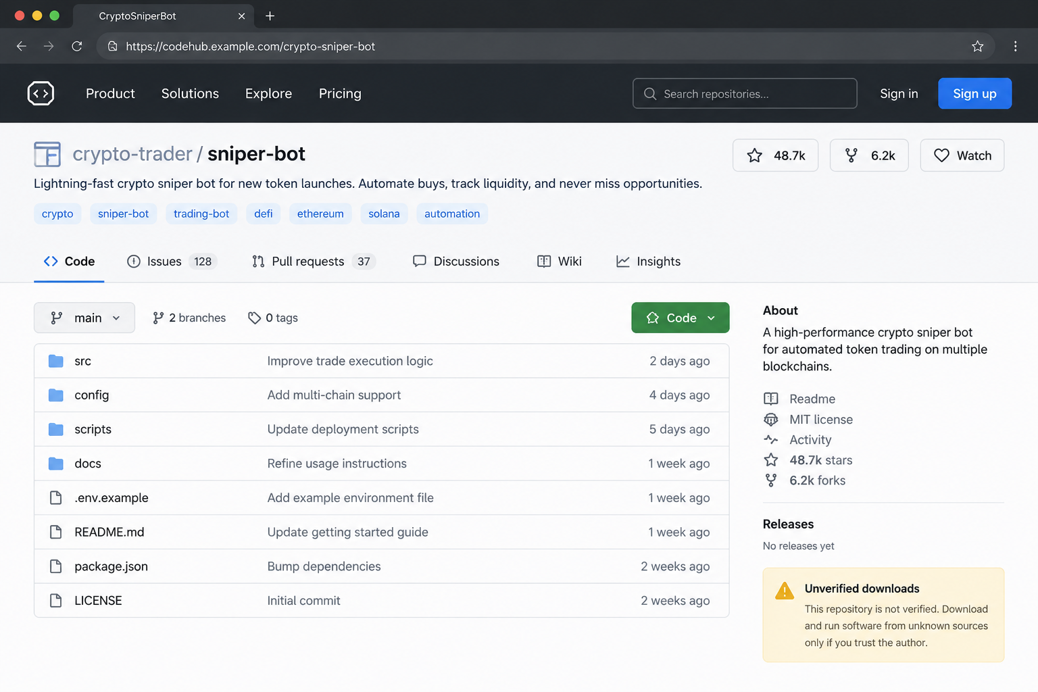Select the automation topic tag
This screenshot has height=692, width=1038.
pyautogui.click(x=452, y=214)
